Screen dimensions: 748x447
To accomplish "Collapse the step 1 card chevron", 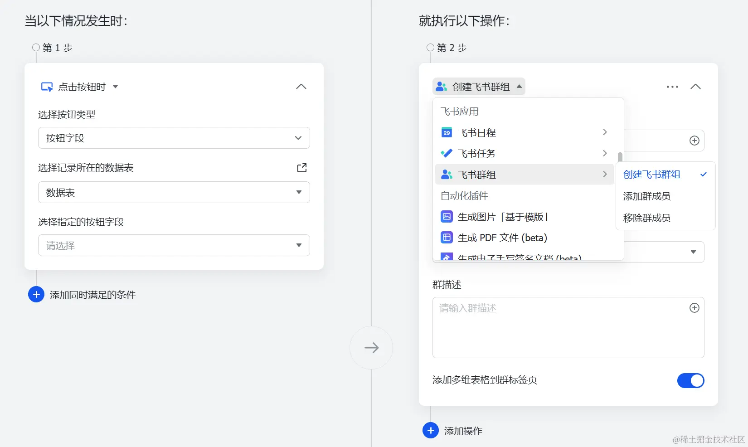I will (x=301, y=87).
